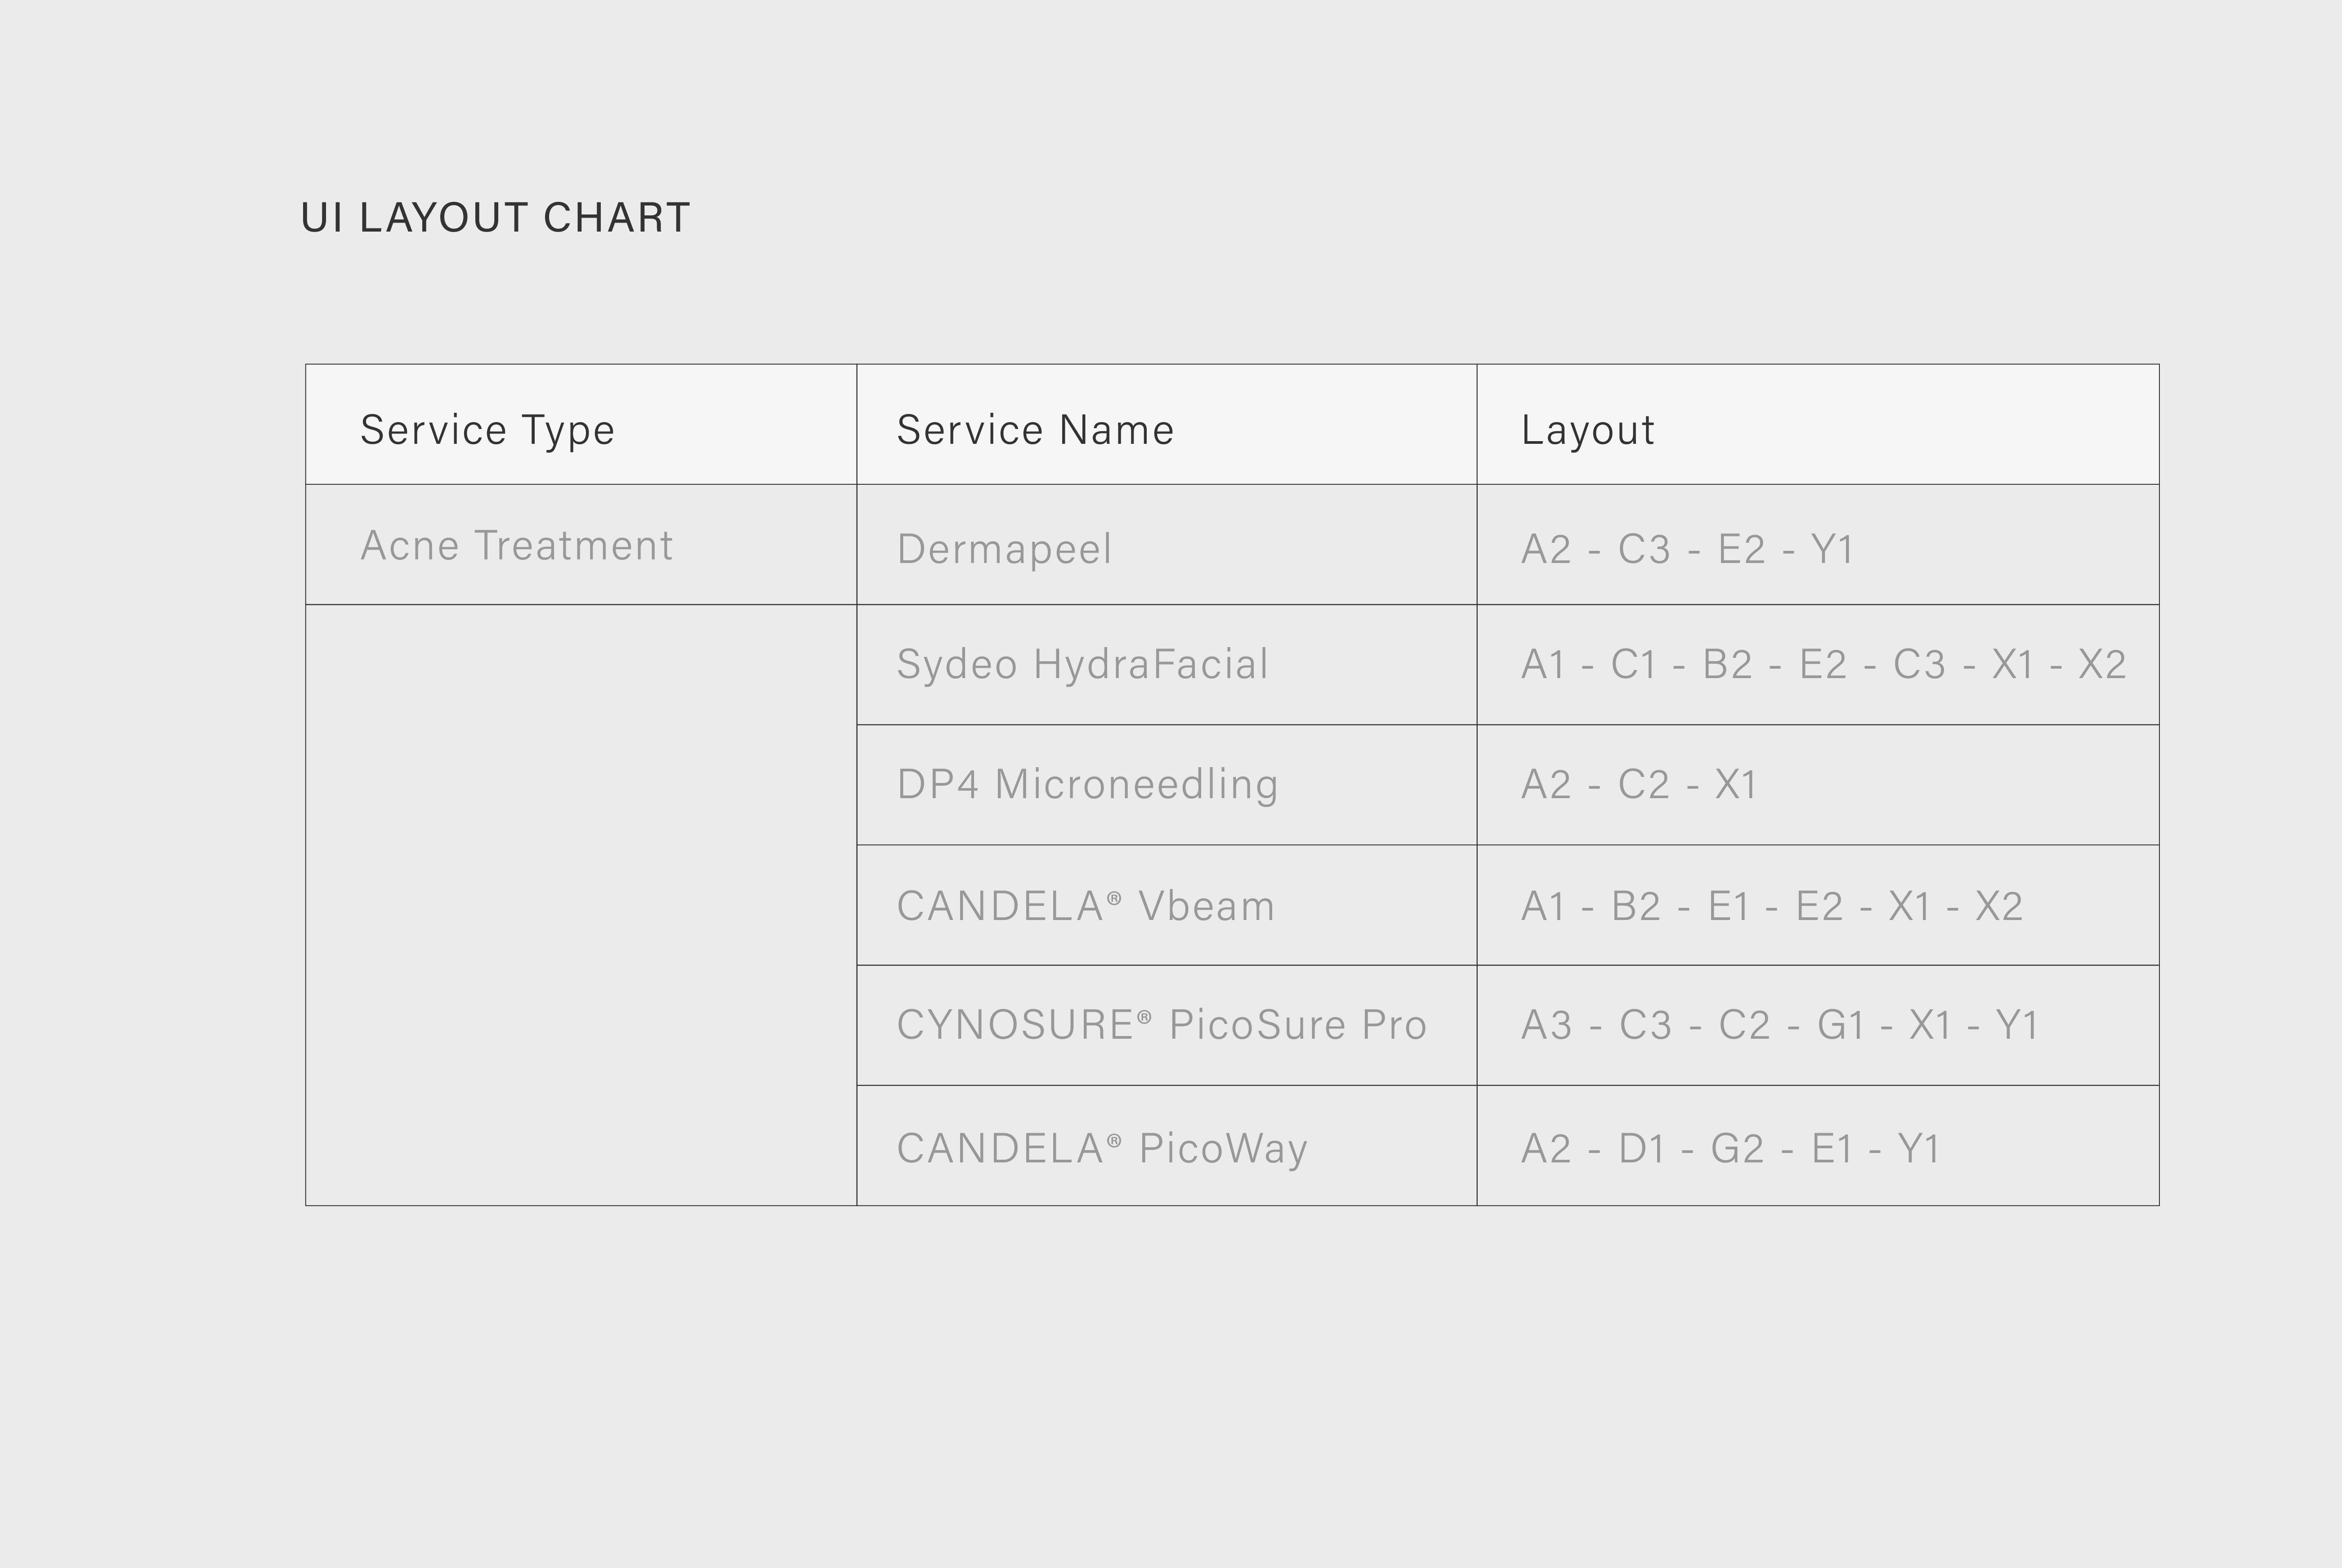
Task: Click the DP4 Microneedling service name
Action: pyautogui.click(x=1087, y=785)
